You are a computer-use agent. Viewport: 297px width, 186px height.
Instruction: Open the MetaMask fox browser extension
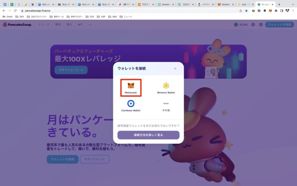point(270,11)
